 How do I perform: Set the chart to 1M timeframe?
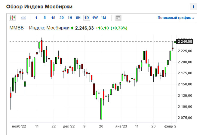pos(103,18)
